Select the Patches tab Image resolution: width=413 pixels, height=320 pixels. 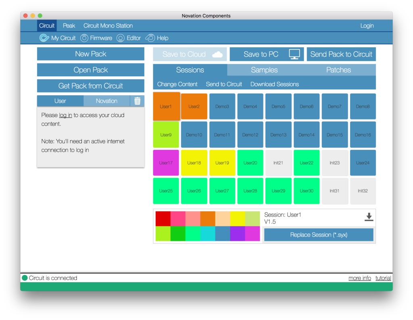point(338,70)
